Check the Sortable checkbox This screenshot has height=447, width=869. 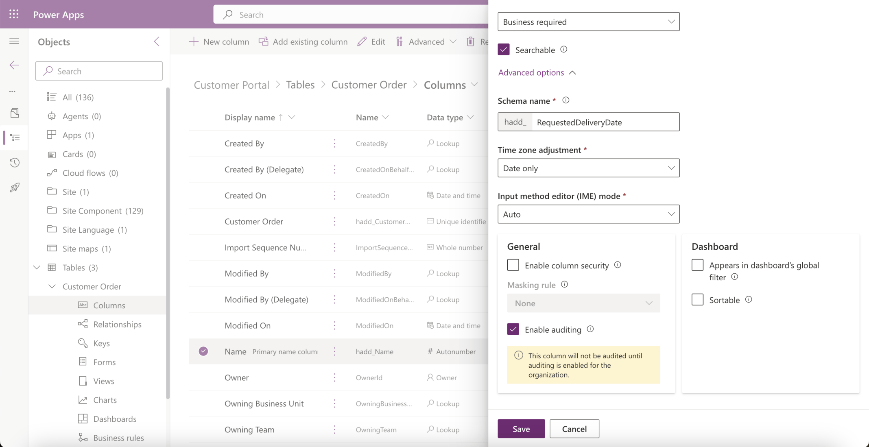coord(697,300)
